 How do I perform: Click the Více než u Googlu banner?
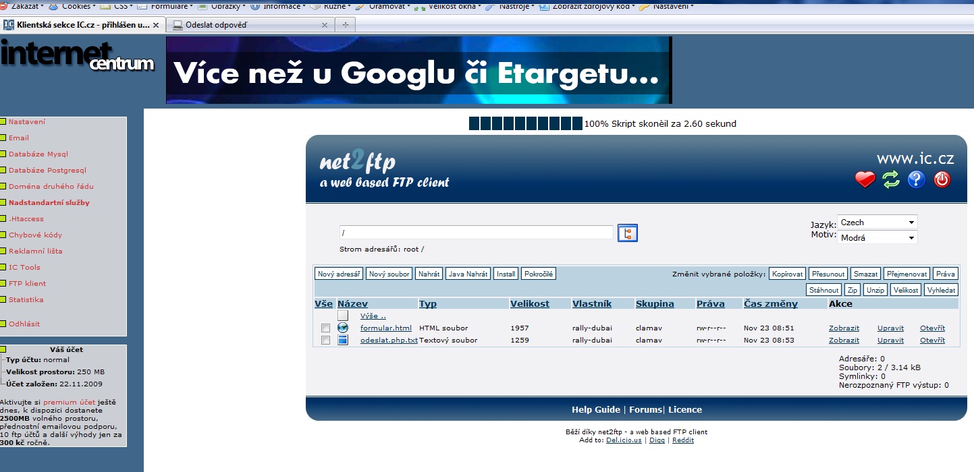click(419, 70)
